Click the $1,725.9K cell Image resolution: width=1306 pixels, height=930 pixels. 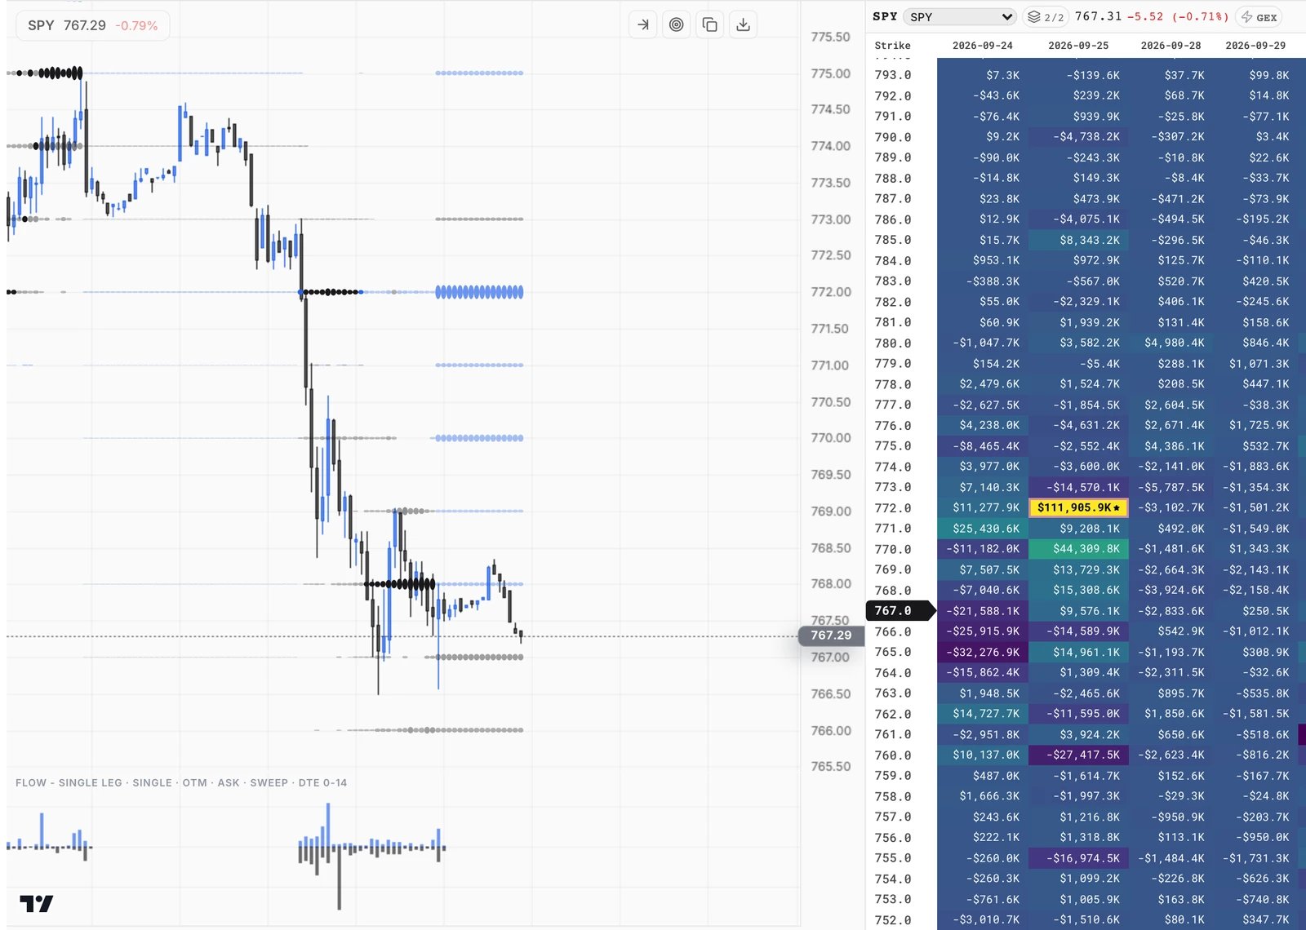tap(1256, 425)
